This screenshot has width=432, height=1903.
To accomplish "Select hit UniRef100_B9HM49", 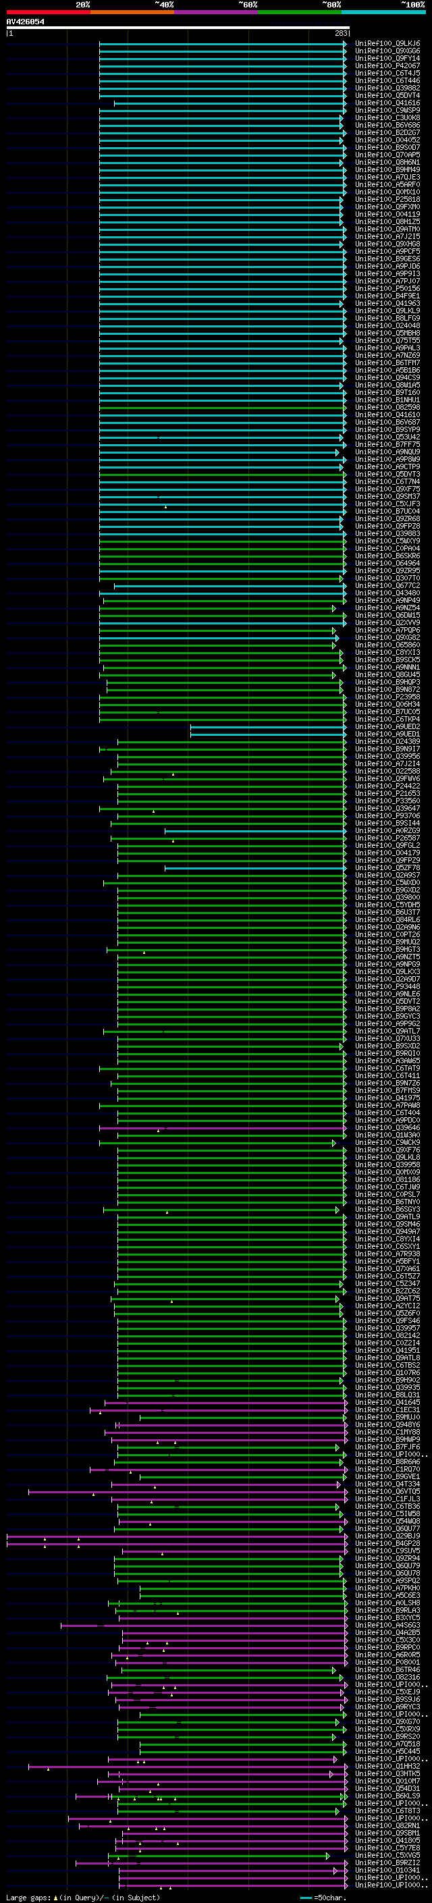I will coord(387,170).
